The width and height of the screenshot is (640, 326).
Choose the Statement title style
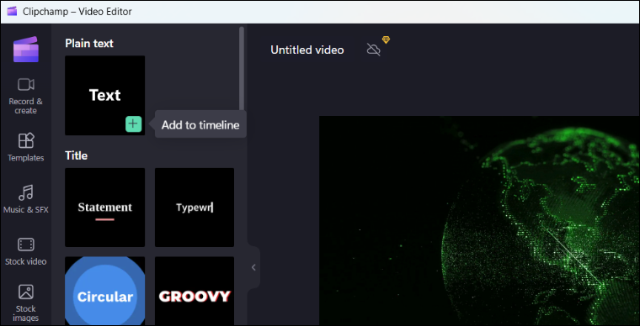pos(105,208)
